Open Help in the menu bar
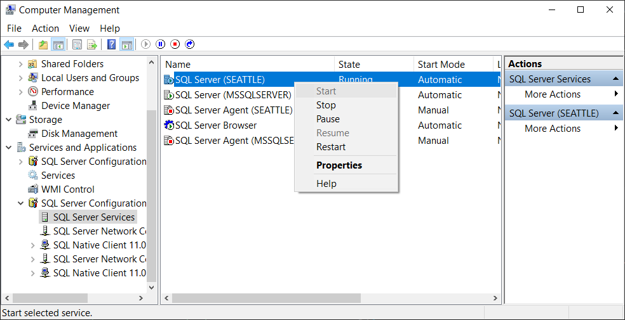This screenshot has width=625, height=320. [110, 29]
